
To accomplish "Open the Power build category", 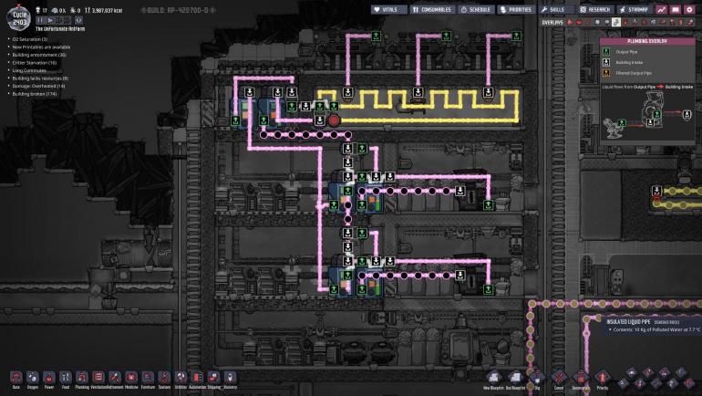I will pyautogui.click(x=49, y=379).
